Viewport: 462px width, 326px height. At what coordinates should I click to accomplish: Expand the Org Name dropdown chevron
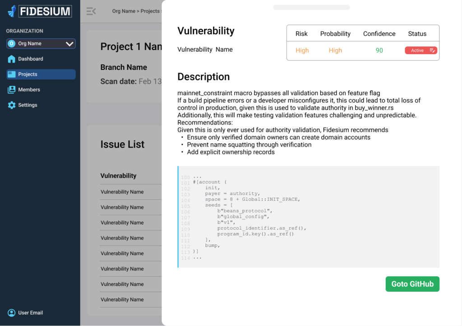click(69, 44)
